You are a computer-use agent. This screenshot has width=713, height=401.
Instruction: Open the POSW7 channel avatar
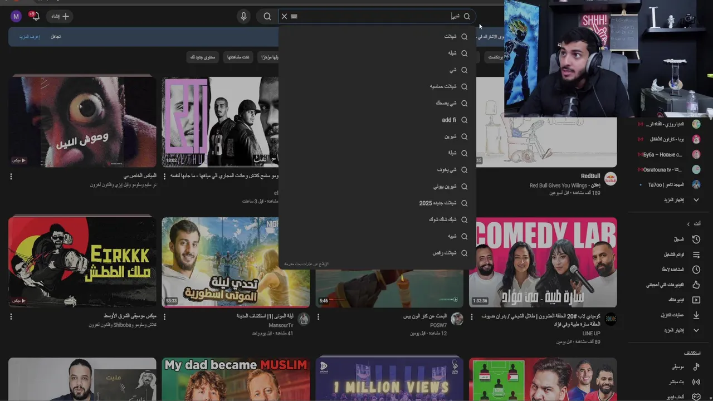coord(457,319)
